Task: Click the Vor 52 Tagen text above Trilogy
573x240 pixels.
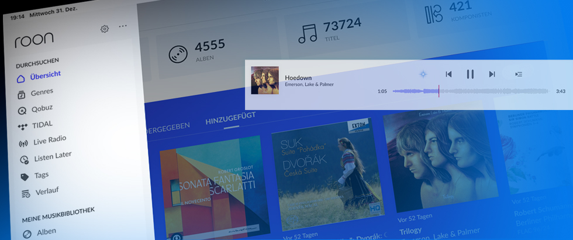Action: [x=416, y=218]
